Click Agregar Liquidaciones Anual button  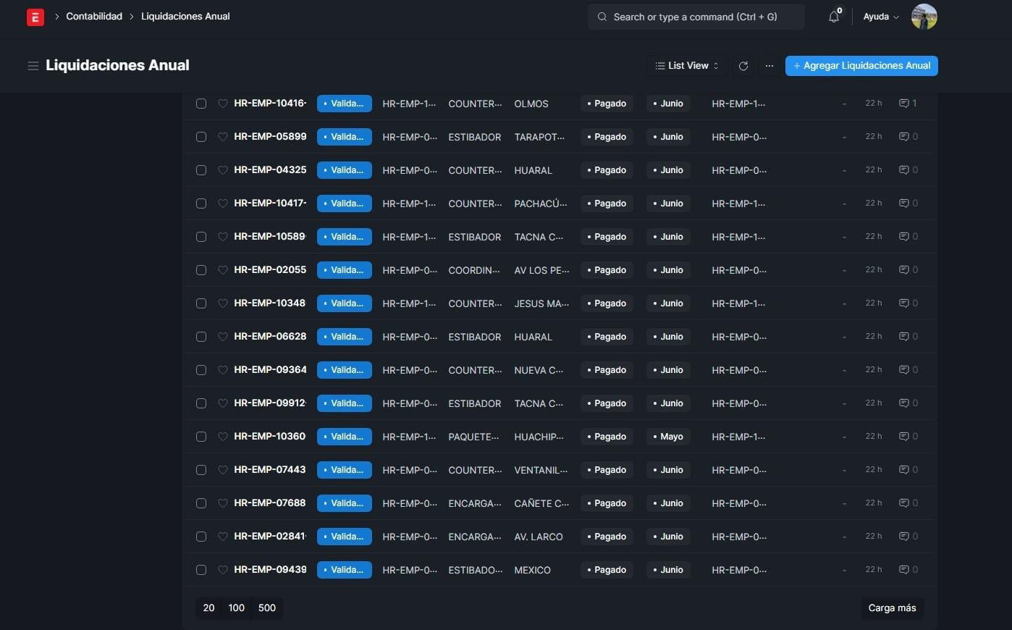tap(861, 66)
